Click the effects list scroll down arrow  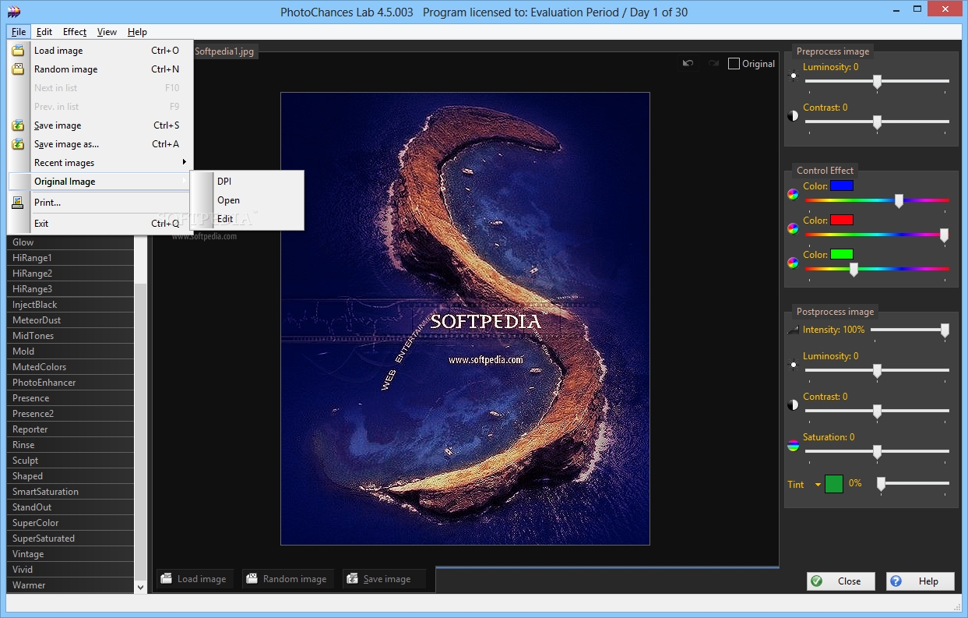coord(141,587)
